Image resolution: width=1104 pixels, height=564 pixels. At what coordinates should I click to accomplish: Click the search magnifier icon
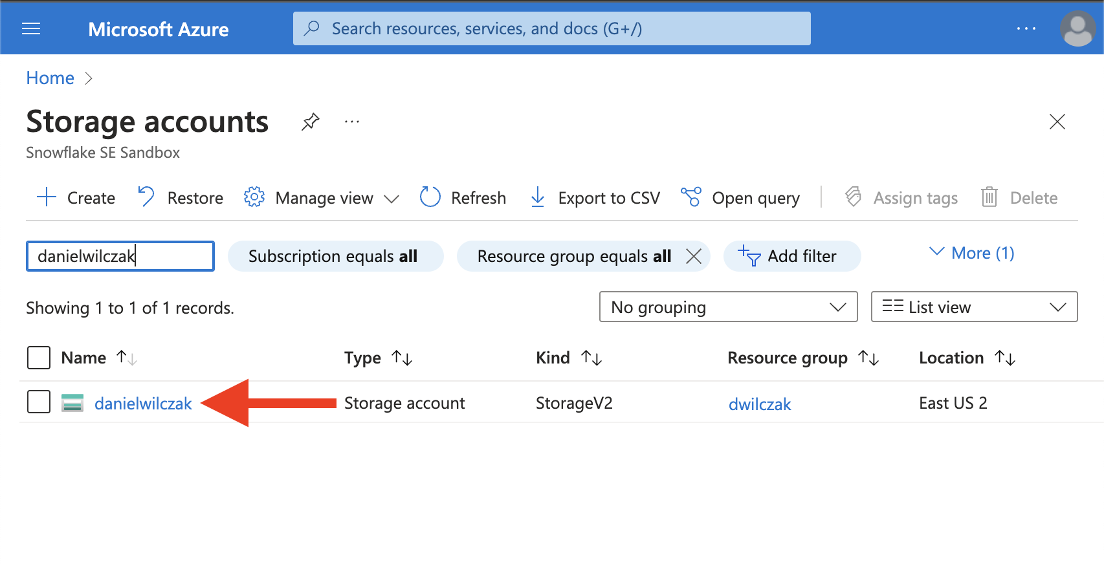pyautogui.click(x=312, y=28)
